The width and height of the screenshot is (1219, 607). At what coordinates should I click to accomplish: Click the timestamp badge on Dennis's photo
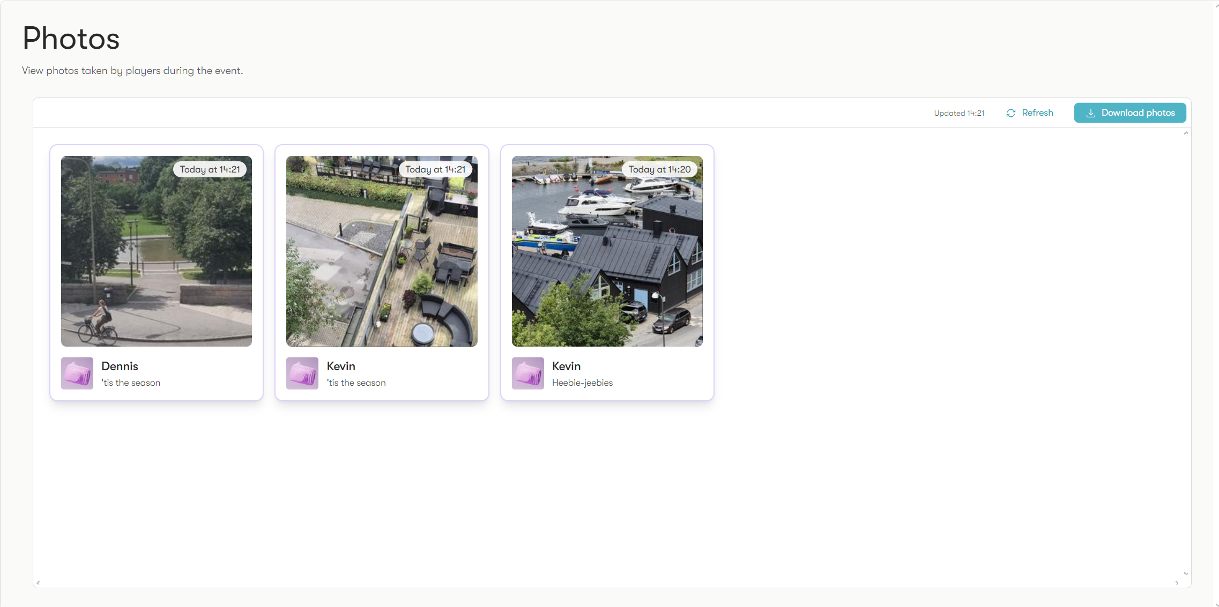pyautogui.click(x=210, y=169)
